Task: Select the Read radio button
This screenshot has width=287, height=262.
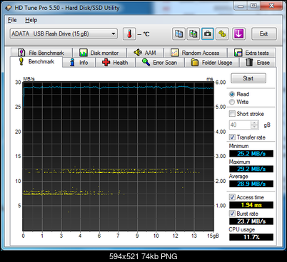Action: pos(232,94)
